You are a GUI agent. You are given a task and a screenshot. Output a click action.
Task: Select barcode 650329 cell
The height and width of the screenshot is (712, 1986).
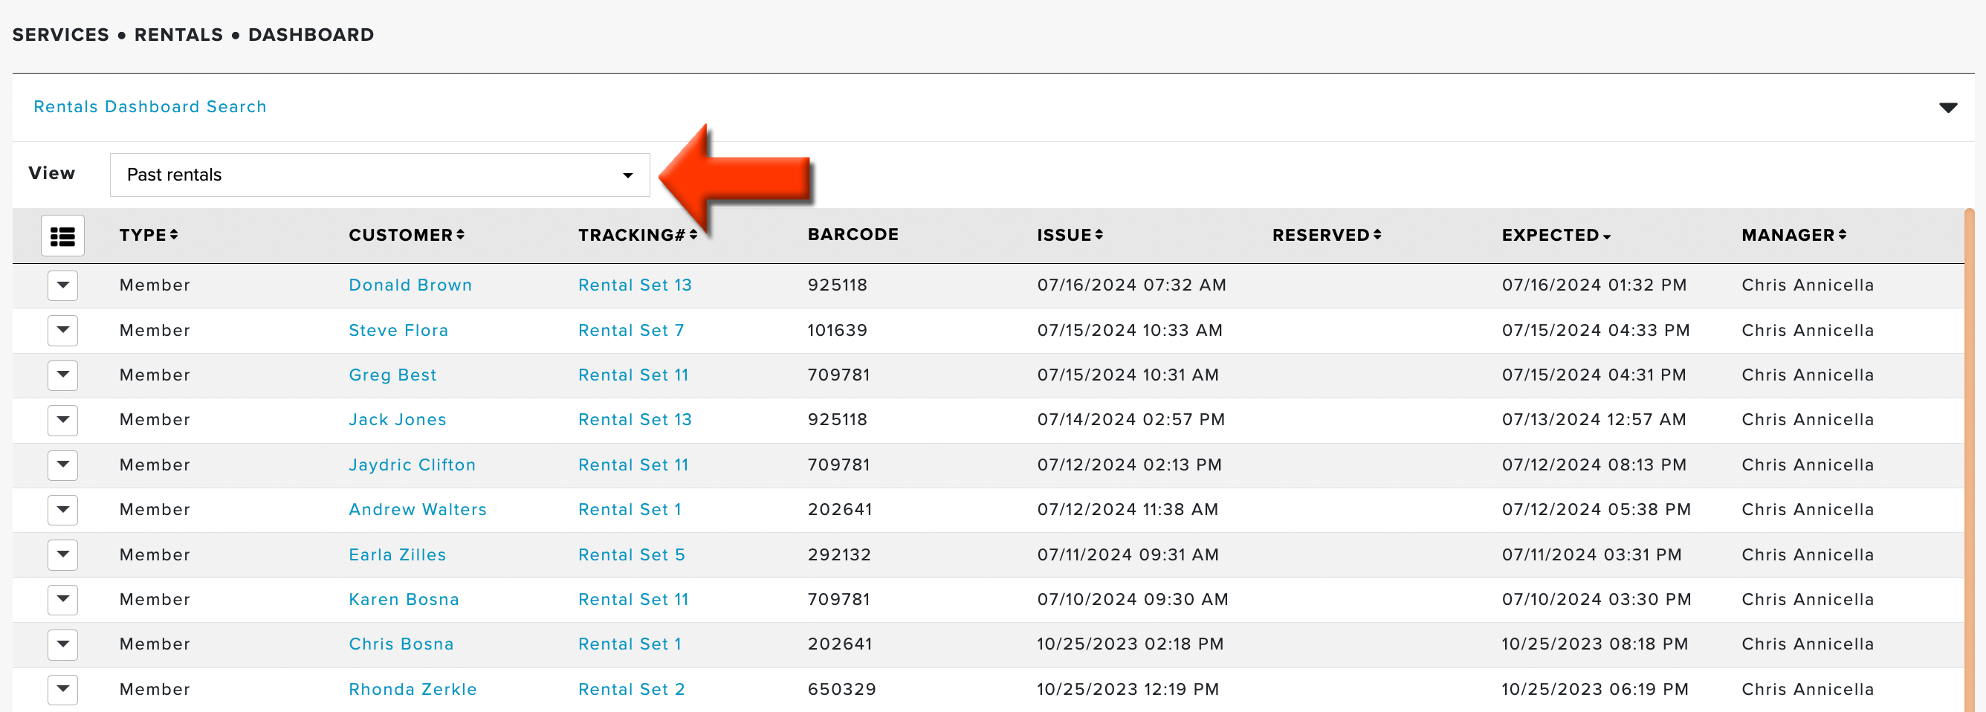point(841,690)
